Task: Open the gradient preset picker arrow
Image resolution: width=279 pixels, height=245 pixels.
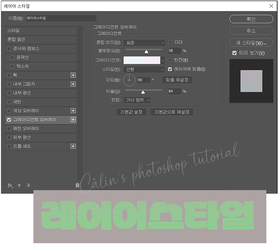Action: [x=163, y=60]
